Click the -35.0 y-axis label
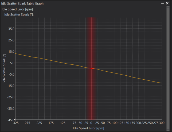Screen dimensions: 172x132 (11, 108)
